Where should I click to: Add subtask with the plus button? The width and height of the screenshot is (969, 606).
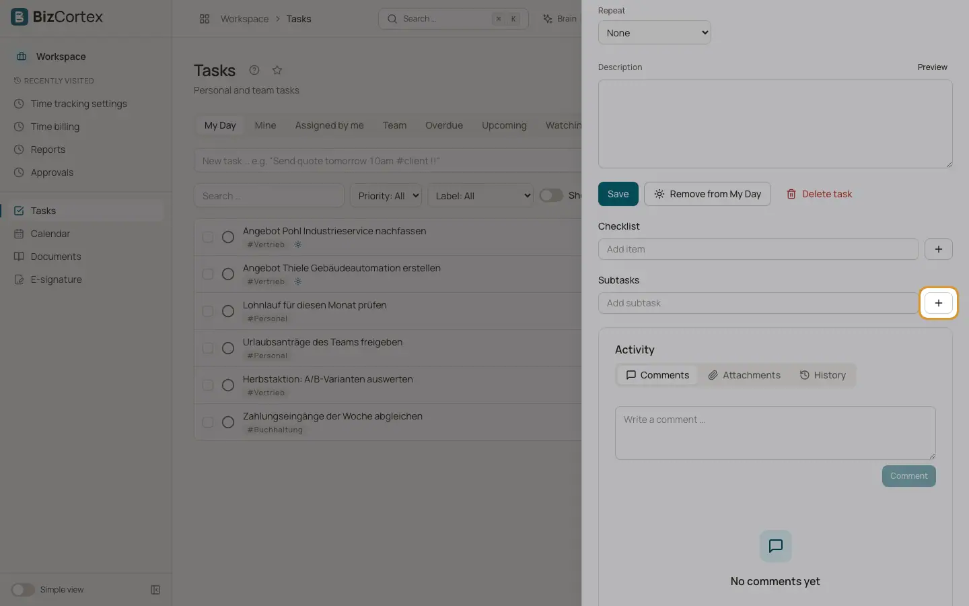(939, 303)
